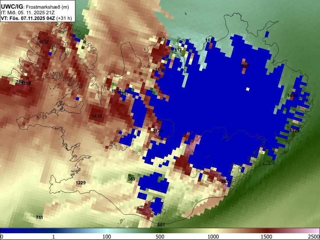Viewport: 320px width, 240px height.
Task: Click the map value 257
Action: pyautogui.click(x=125, y=94)
